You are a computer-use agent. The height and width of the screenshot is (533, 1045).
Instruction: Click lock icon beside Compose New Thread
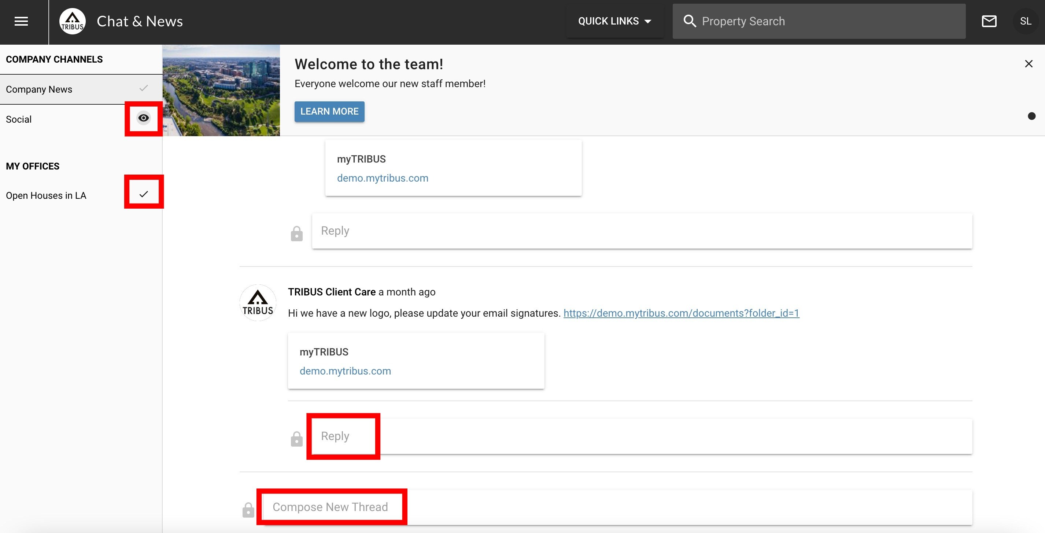(248, 510)
